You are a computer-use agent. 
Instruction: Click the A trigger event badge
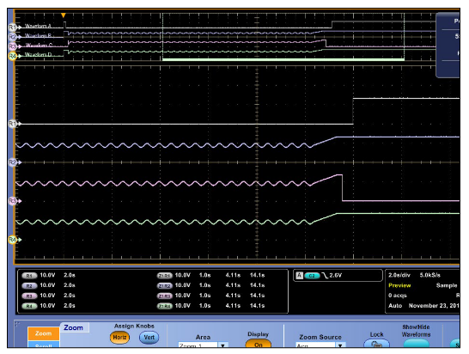(300, 276)
